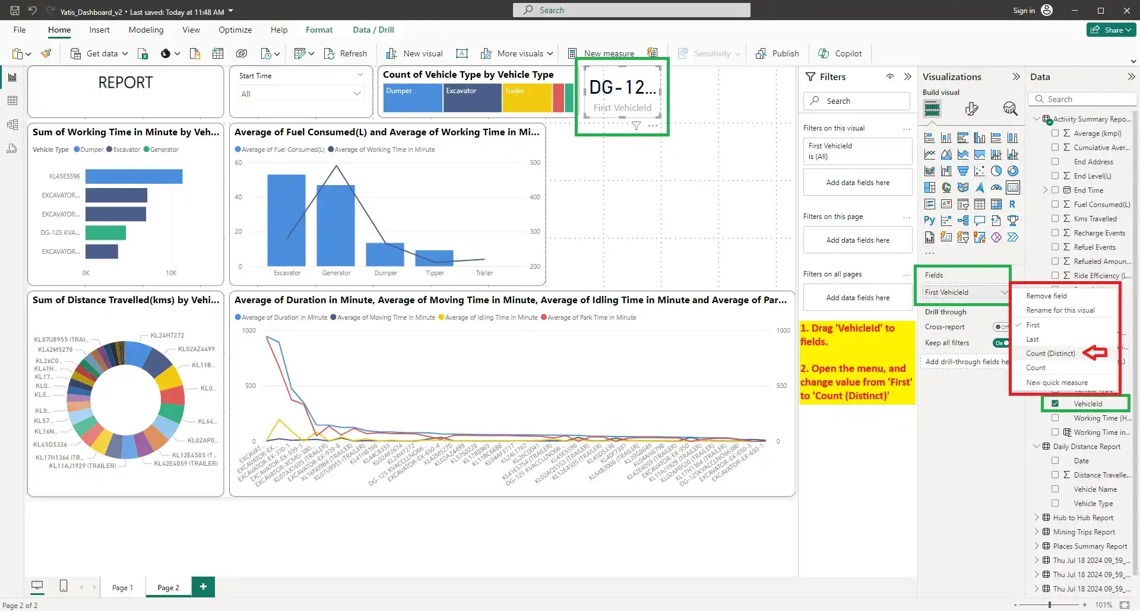Screen dimensions: 1140x611
Task: Open the Modeling ribbon tab
Action: 145,30
